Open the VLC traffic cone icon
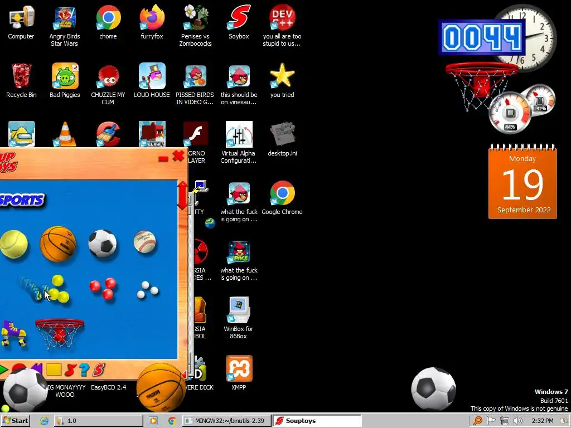 pos(65,134)
